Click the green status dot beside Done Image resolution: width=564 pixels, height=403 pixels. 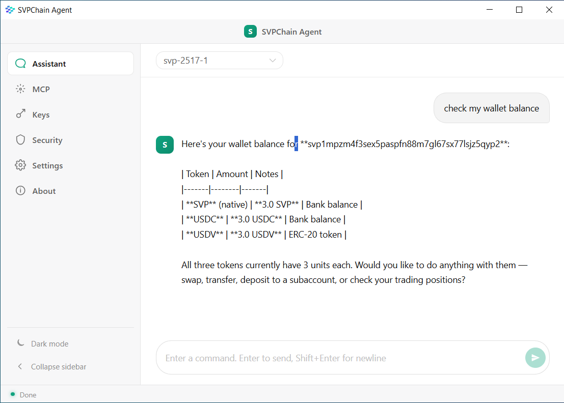click(13, 394)
